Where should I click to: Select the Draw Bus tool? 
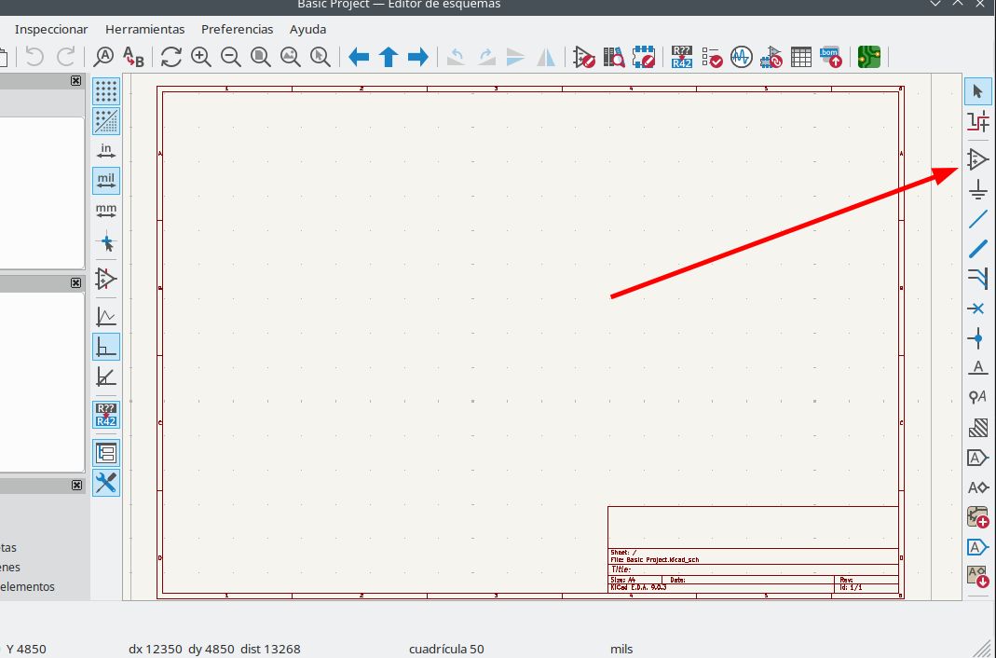tap(977, 249)
